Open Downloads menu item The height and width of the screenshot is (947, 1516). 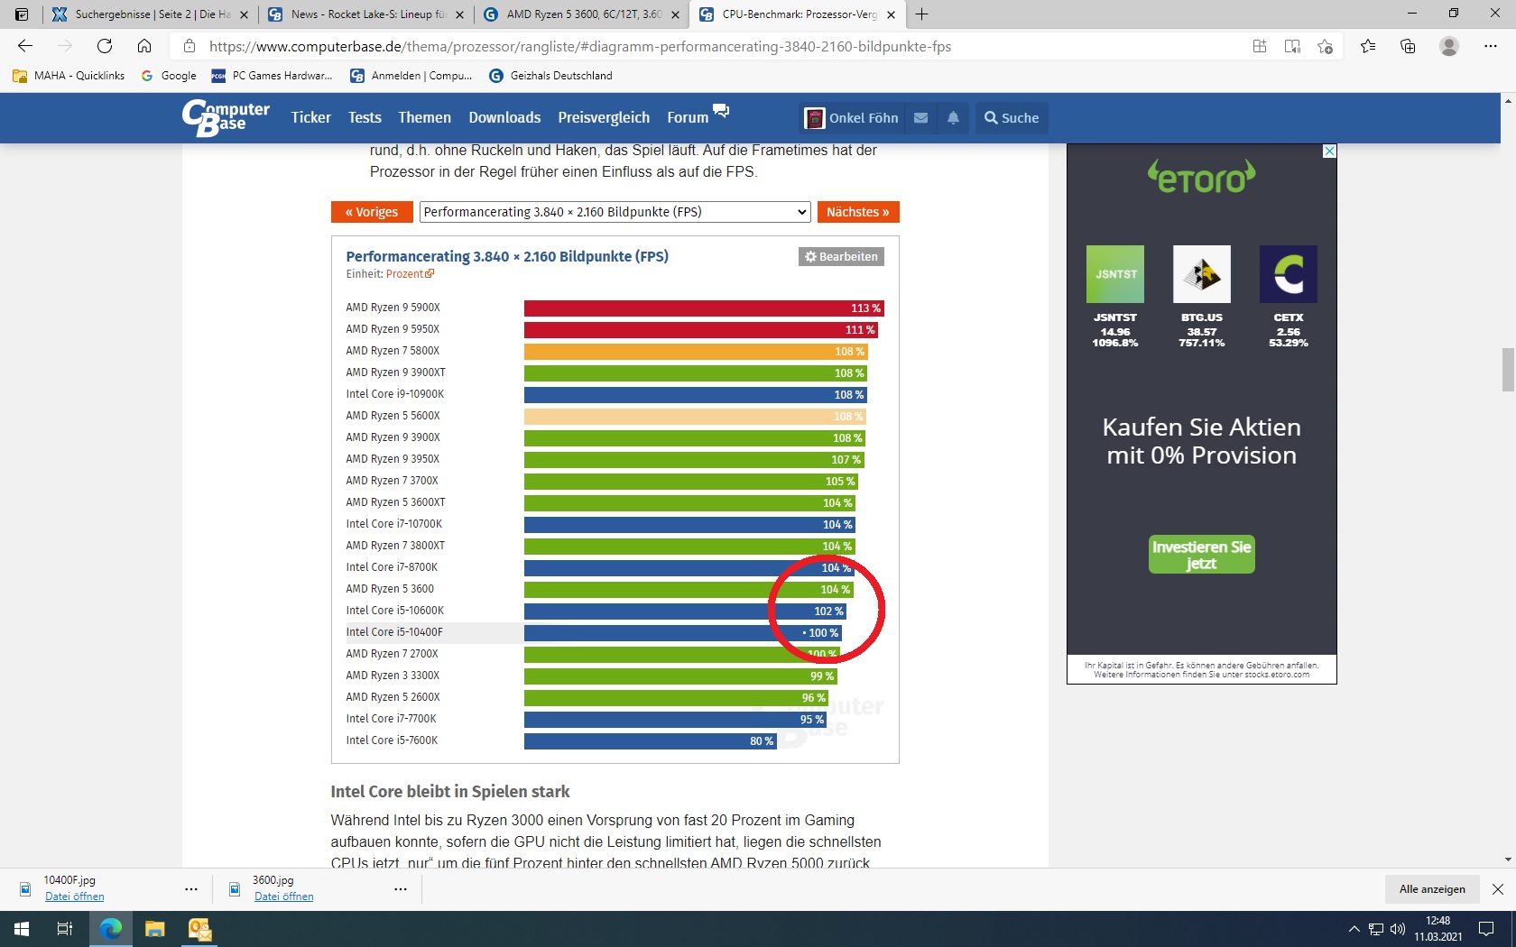point(504,118)
